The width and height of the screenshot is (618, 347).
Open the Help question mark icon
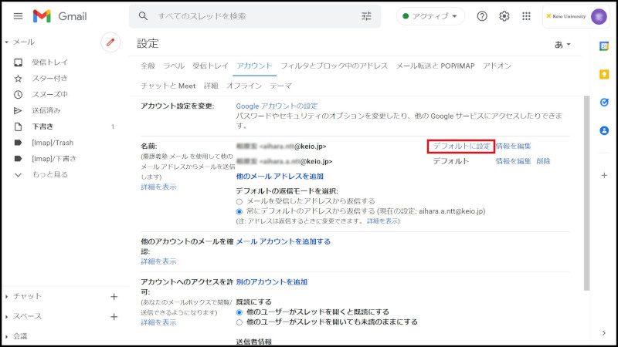coord(482,16)
